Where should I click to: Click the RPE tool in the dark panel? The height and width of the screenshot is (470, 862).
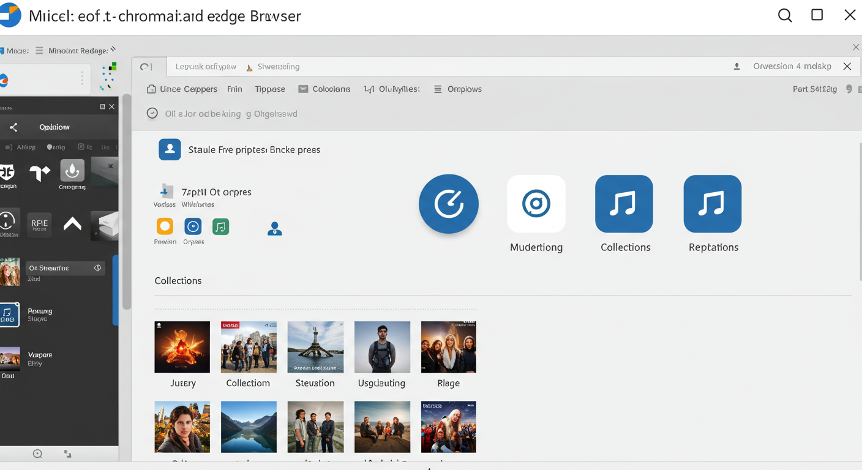pos(39,225)
